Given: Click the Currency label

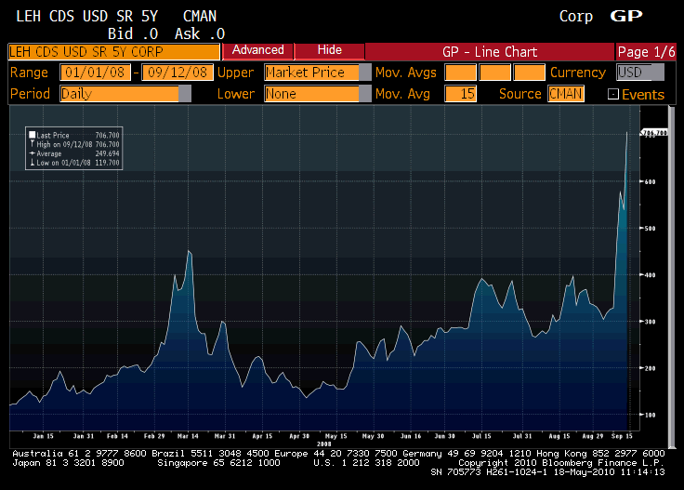Looking at the screenshot, I should [x=578, y=73].
